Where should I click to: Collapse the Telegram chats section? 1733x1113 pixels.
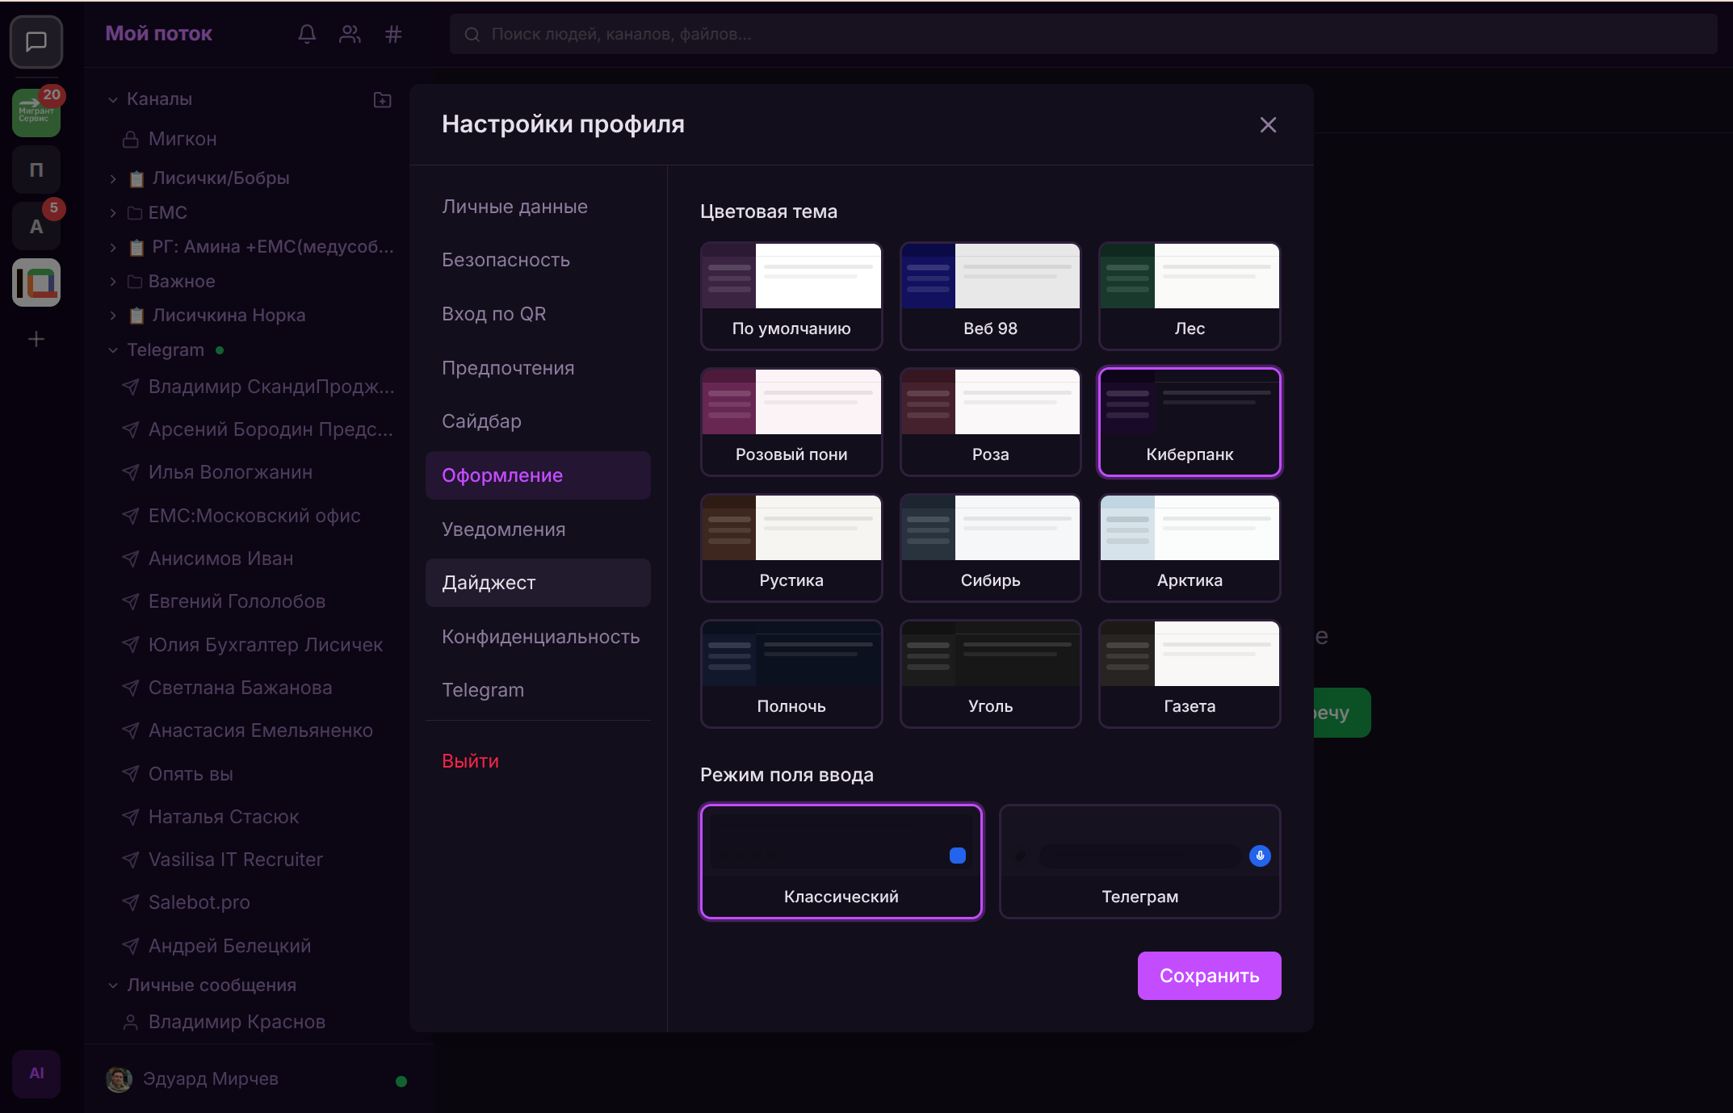click(x=113, y=350)
